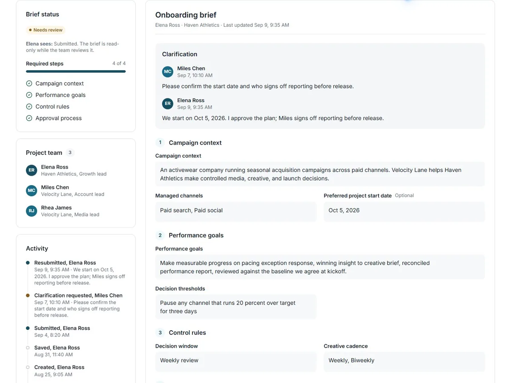Click the Preferred project start date field
The width and height of the screenshot is (511, 383).
[x=404, y=212]
